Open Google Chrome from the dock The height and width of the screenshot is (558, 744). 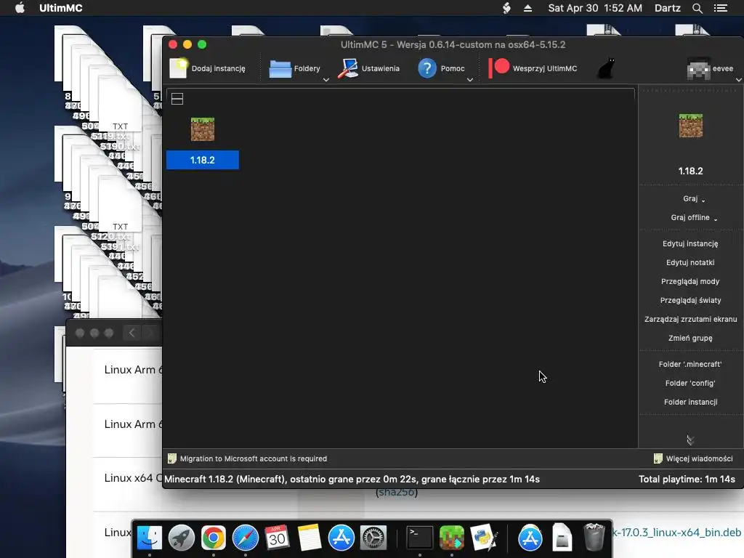coord(214,538)
